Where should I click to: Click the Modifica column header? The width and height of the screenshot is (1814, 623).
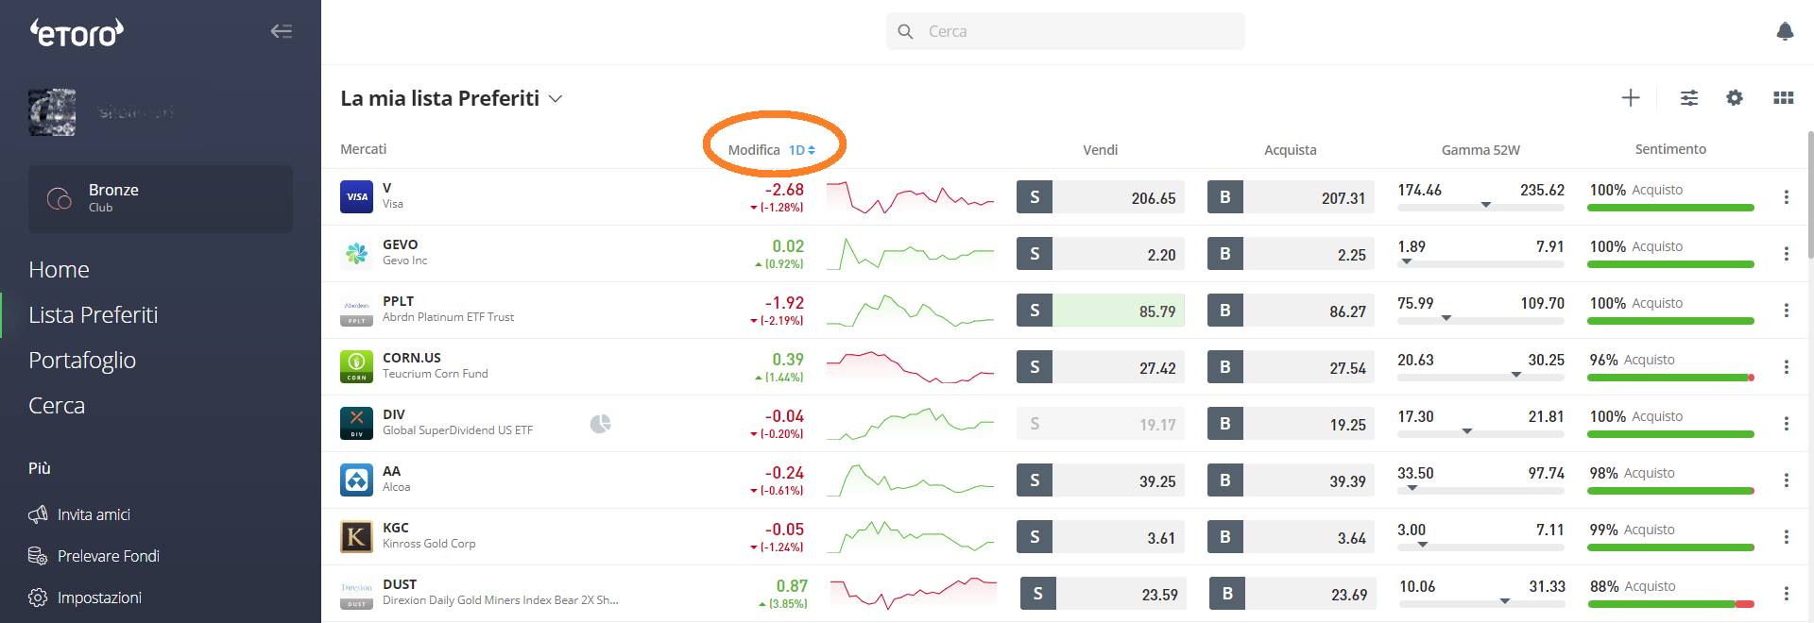[754, 150]
